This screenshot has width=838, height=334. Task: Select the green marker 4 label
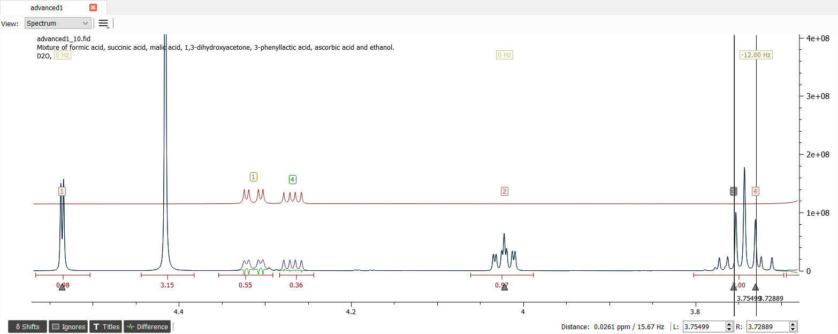pyautogui.click(x=293, y=179)
